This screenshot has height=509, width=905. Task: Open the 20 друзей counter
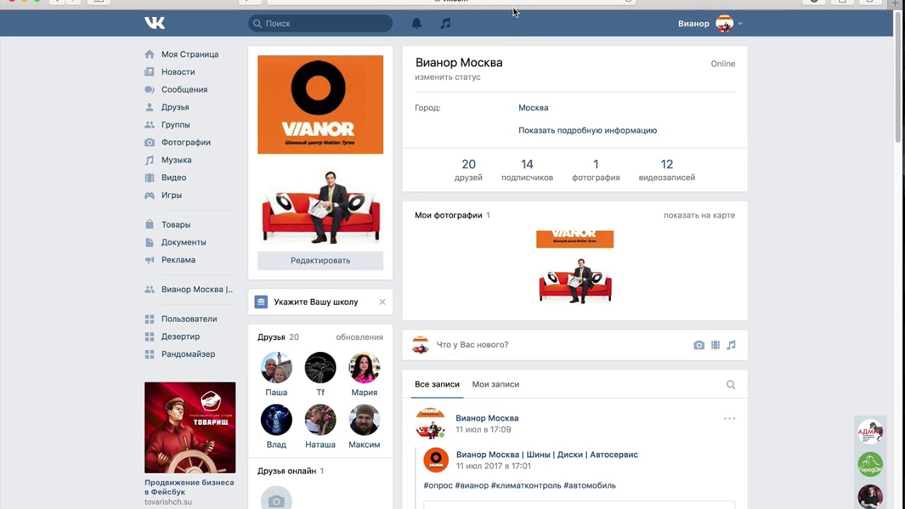pos(469,170)
